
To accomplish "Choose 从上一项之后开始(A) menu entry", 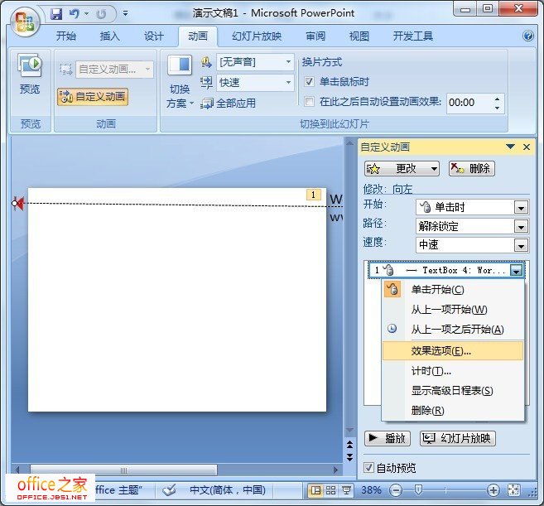I will (x=453, y=329).
